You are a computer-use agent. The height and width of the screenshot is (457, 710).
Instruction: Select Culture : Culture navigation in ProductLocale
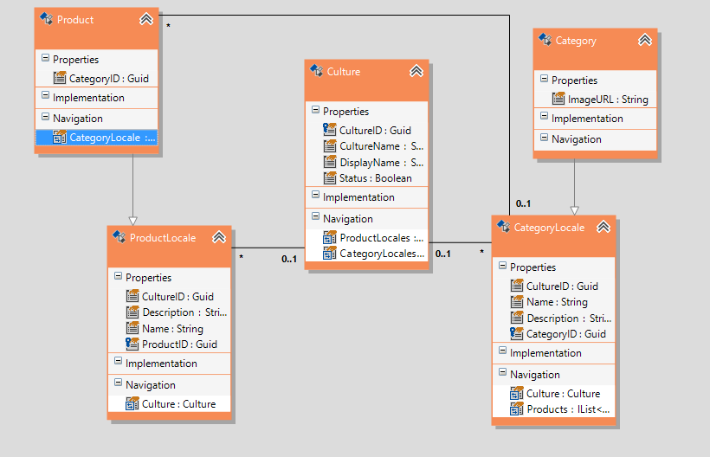tap(170, 404)
